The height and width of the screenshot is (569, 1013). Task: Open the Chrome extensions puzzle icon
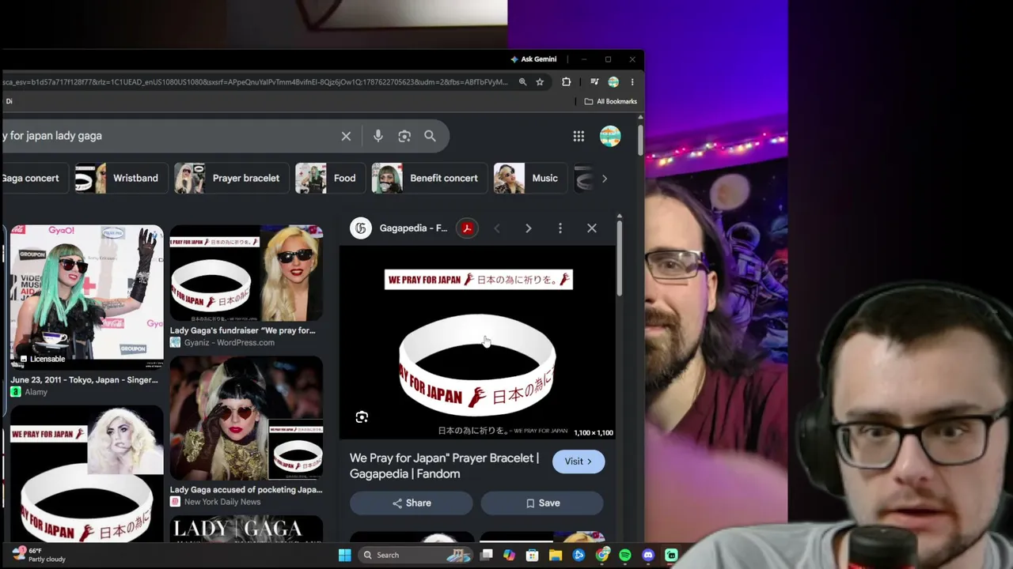tap(566, 81)
